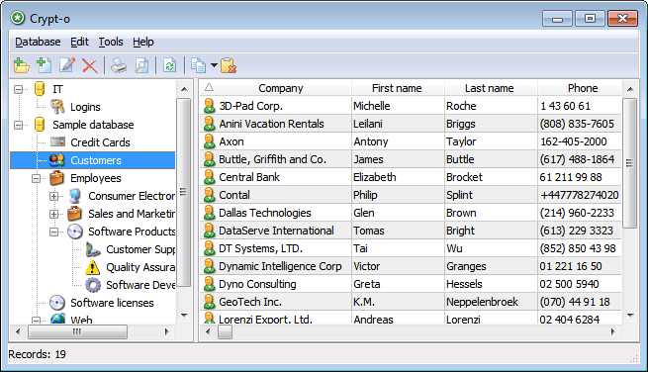Click phone number (852) 850 43 98
Screen dimensions: 648x372
pos(578,248)
